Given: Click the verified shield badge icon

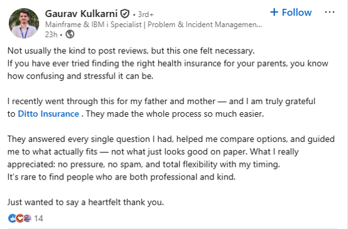Looking at the screenshot, I should tap(125, 14).
